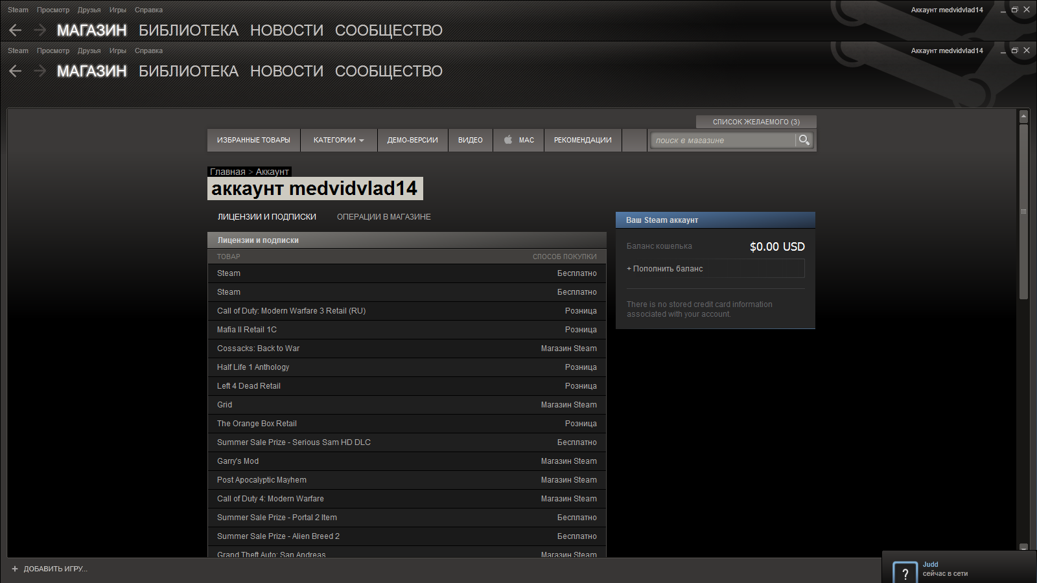Click the $0.00 USD wallet balance
This screenshot has width=1037, height=583.
(x=777, y=247)
